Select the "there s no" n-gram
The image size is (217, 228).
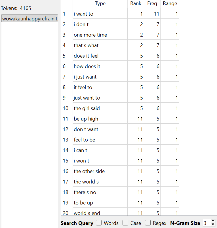click(x=85, y=192)
